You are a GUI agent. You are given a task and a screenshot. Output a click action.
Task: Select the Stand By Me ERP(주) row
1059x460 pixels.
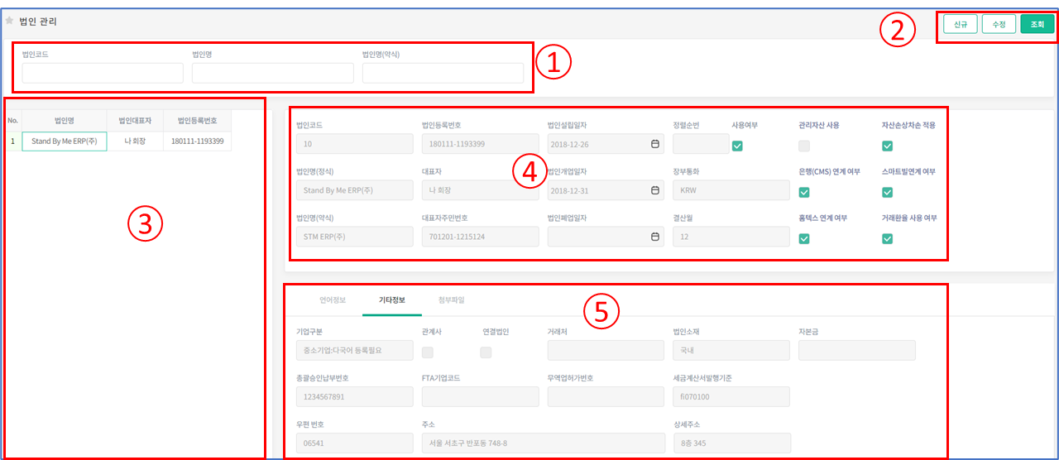pyautogui.click(x=65, y=141)
